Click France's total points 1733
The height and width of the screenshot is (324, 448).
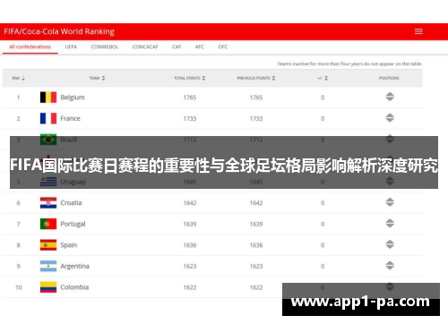pos(190,119)
